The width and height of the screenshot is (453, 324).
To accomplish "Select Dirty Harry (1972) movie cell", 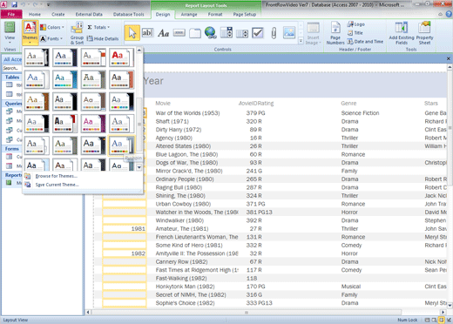I will pyautogui.click(x=179, y=130).
